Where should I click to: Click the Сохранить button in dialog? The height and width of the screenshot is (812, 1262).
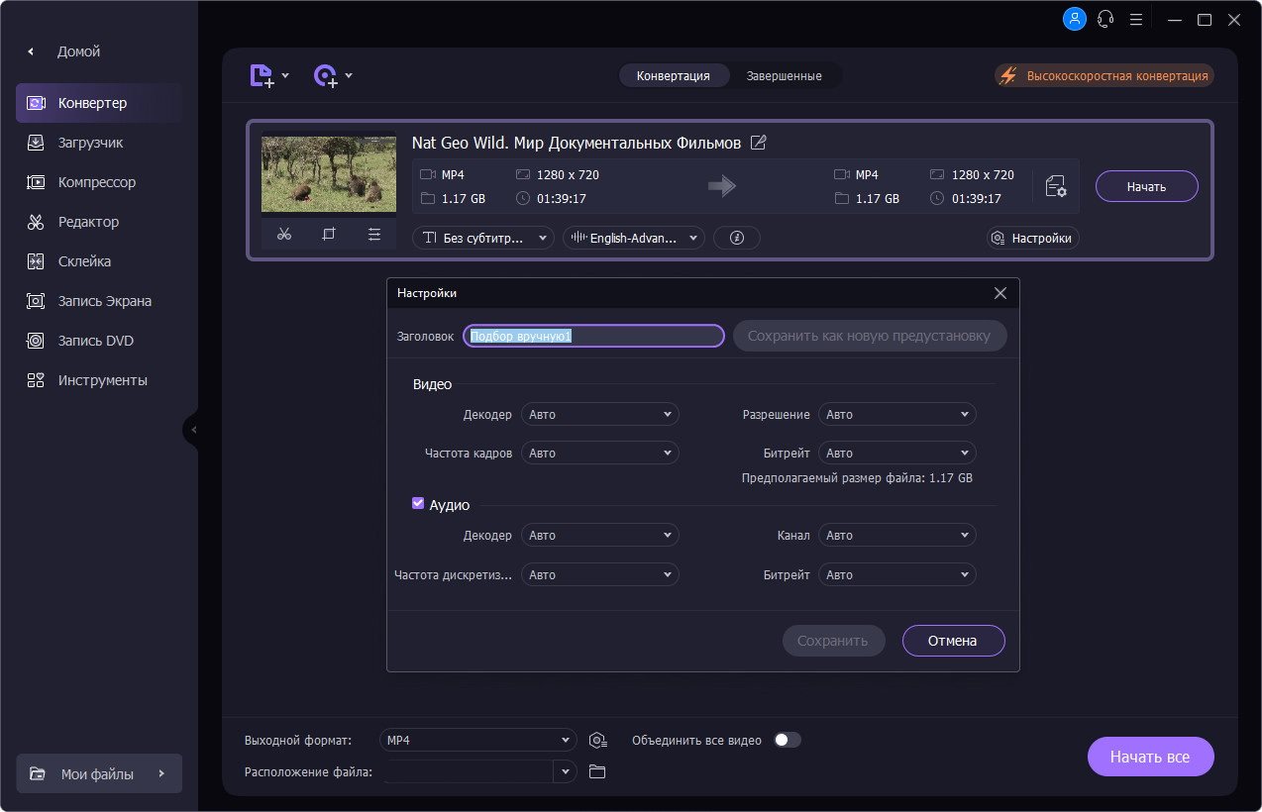[x=832, y=641]
